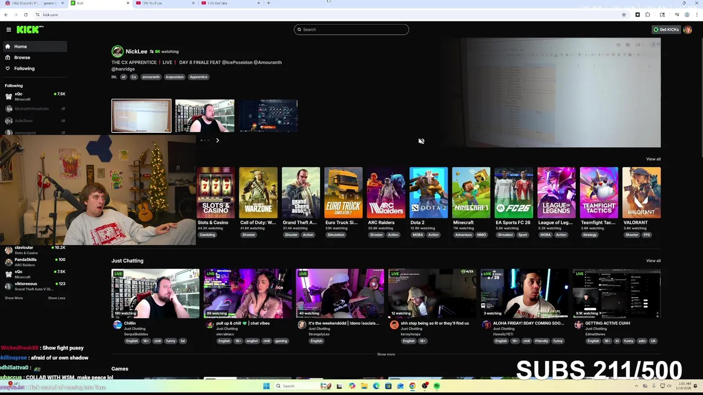The image size is (703, 395).
Task: Click Show more under Just Chatting
Action: (386, 354)
